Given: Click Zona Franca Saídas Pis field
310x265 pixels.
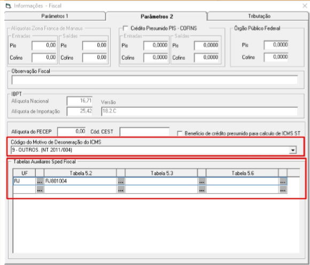Looking at the screenshot, I should point(95,45).
